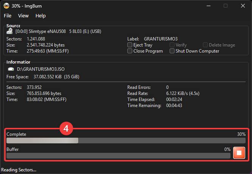Image resolution: width=252 pixels, height=174 pixels.
Task: Click the Read Errors value 0
Action: click(167, 87)
